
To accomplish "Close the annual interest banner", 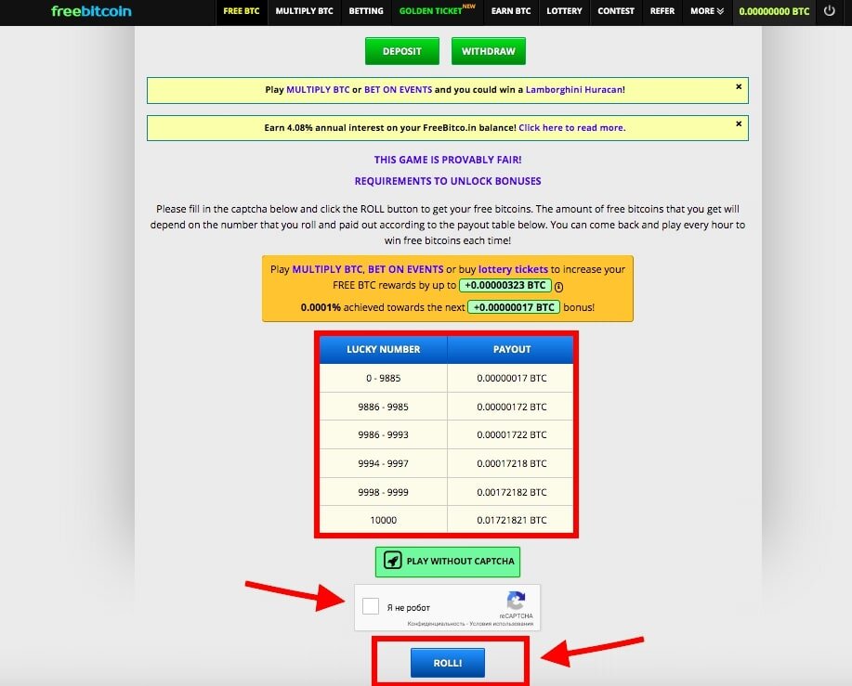I will (x=739, y=123).
